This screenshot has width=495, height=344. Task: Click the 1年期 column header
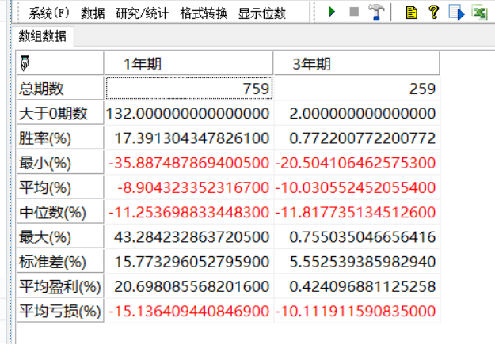(188, 64)
